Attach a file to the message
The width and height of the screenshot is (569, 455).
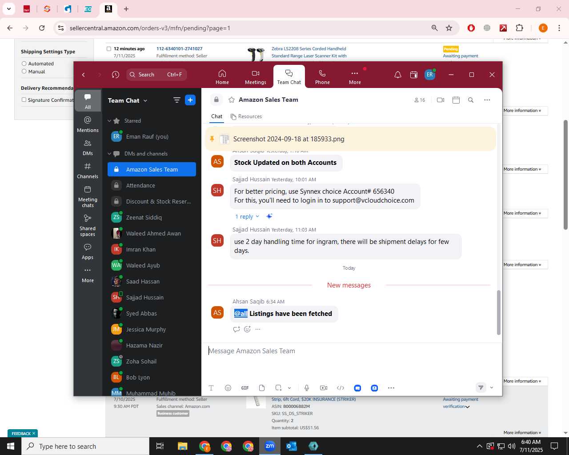coord(262,388)
